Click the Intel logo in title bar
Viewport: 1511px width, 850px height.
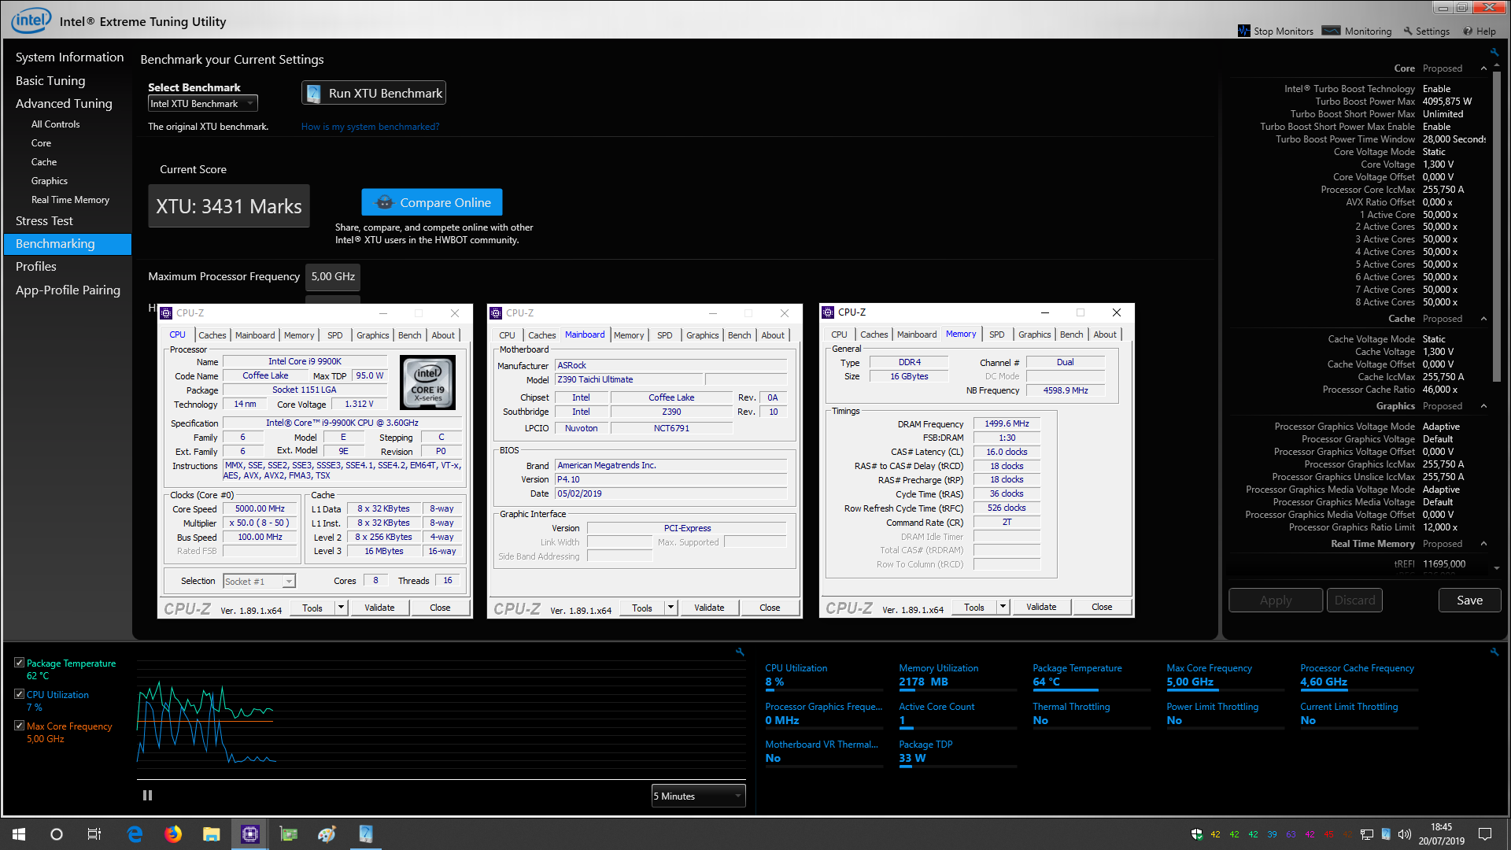click(x=31, y=20)
